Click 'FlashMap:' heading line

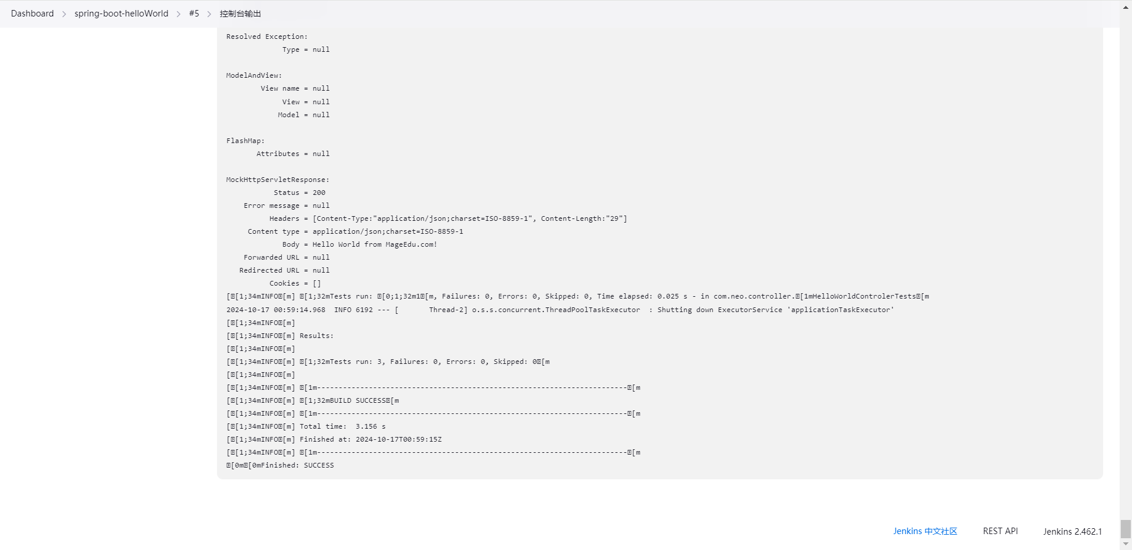(245, 141)
